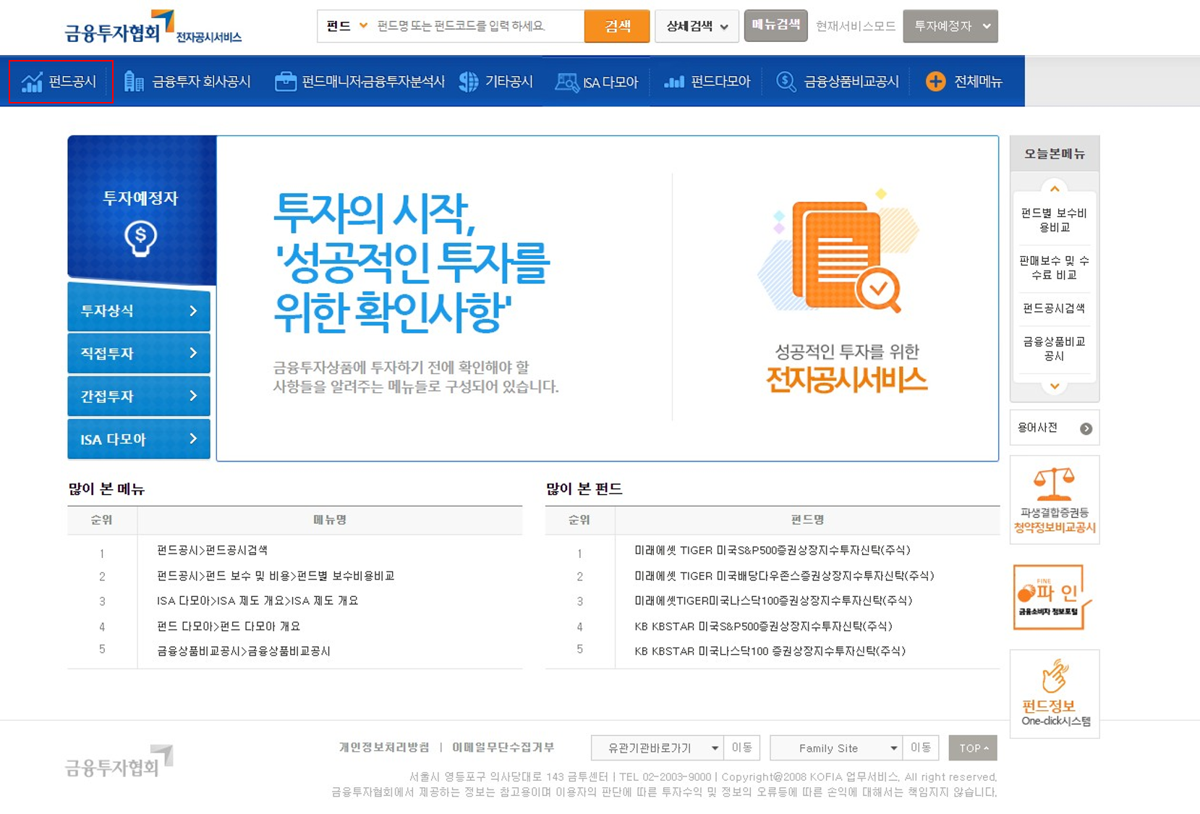This screenshot has width=1200, height=814.
Task: Open 금융상품비교공시 with the magnifier icon
Action: tap(785, 81)
